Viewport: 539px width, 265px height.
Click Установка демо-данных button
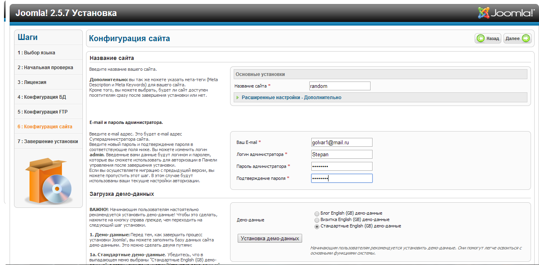[270, 238]
